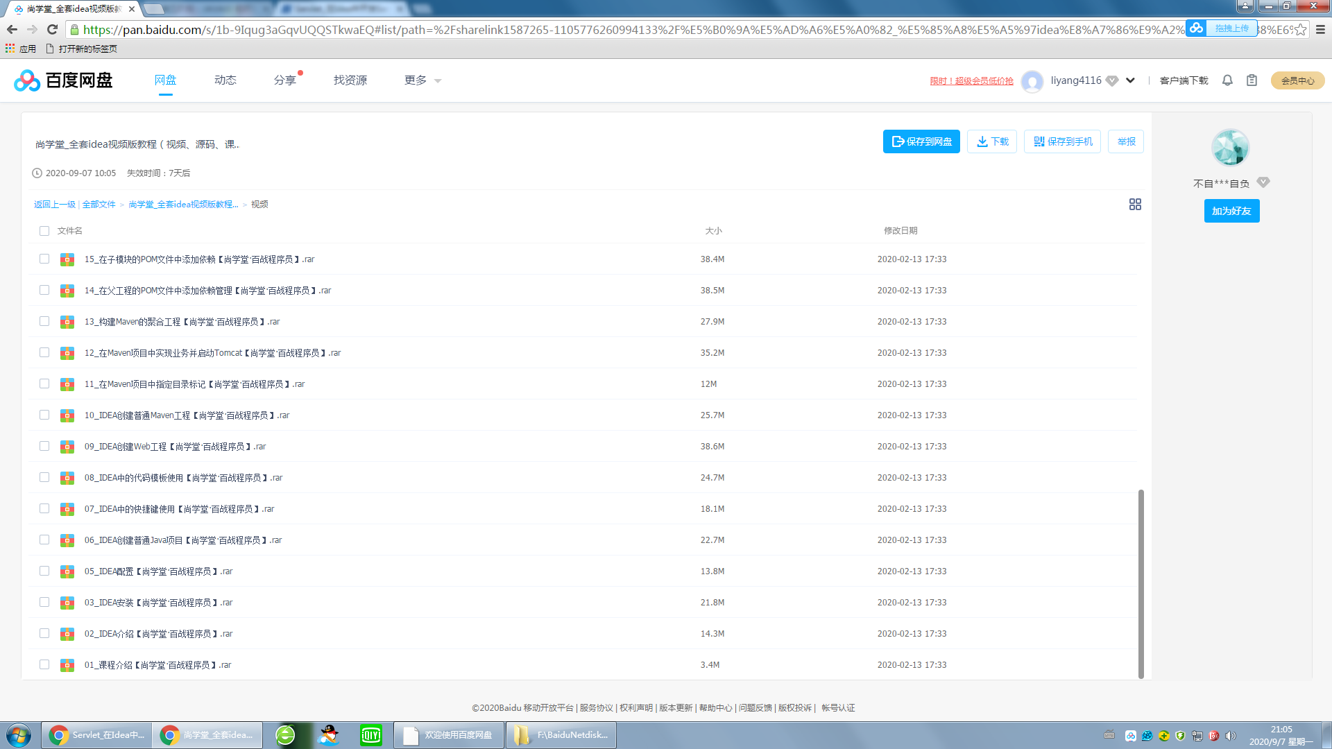
Task: Bookmark this page with star icon
Action: pos(1300,29)
